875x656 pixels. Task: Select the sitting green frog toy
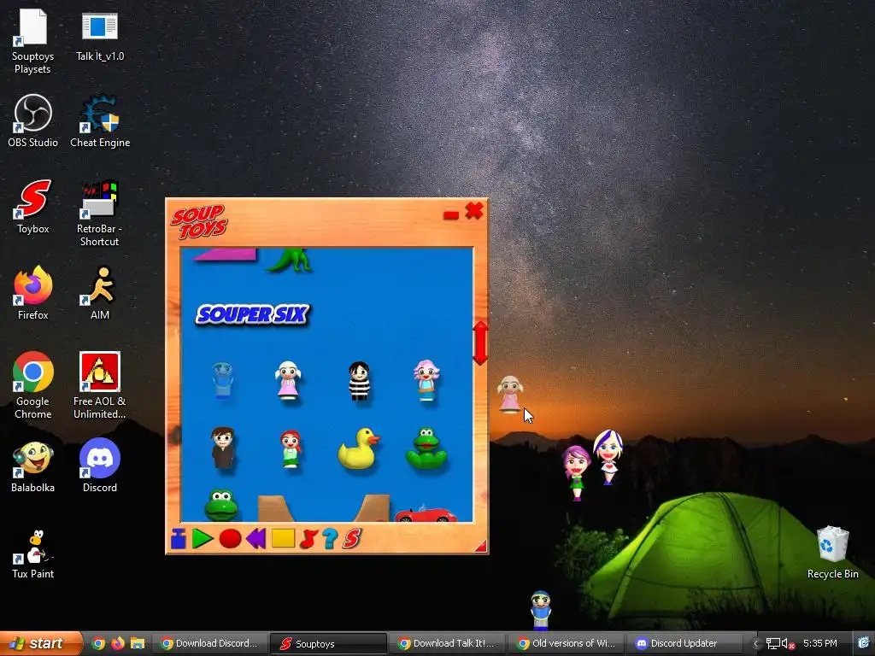(426, 448)
